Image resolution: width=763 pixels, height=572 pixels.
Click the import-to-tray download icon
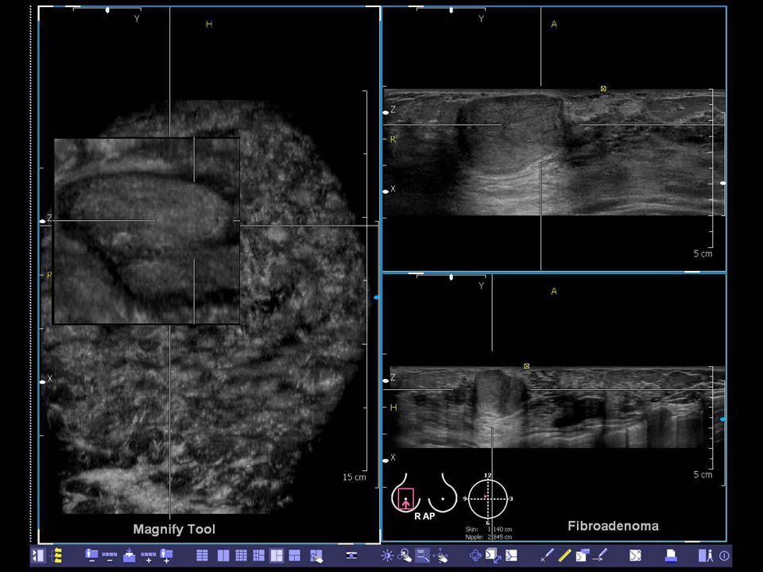pyautogui.click(x=130, y=555)
